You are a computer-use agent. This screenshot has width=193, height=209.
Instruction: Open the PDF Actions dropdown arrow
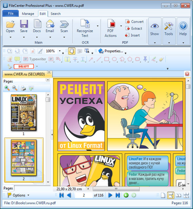121,26
